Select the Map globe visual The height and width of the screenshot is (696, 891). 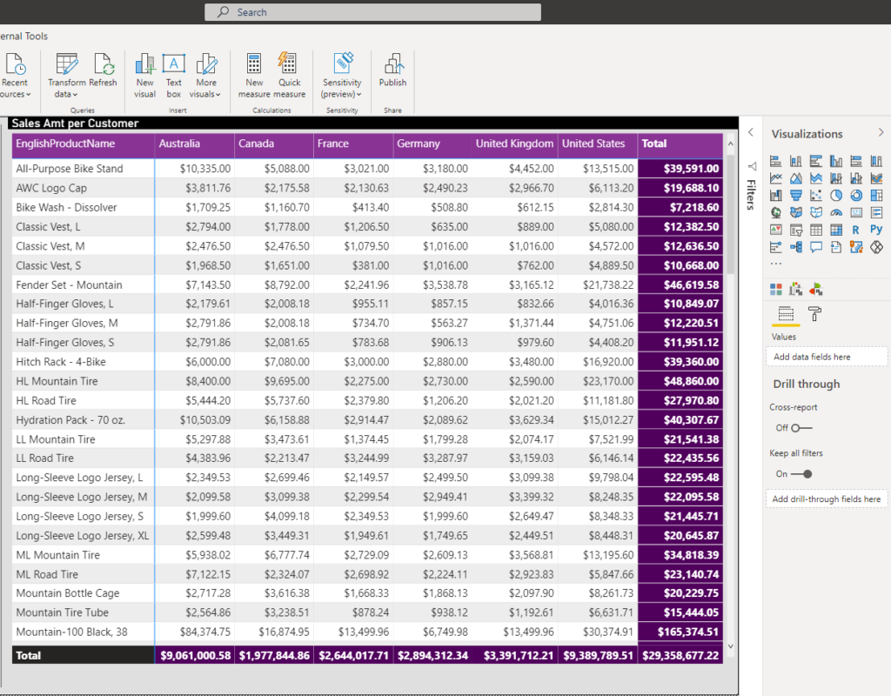[x=775, y=212]
